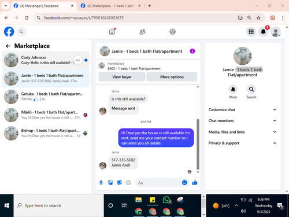
Task: Open Märïö conversation
Action: click(x=46, y=115)
